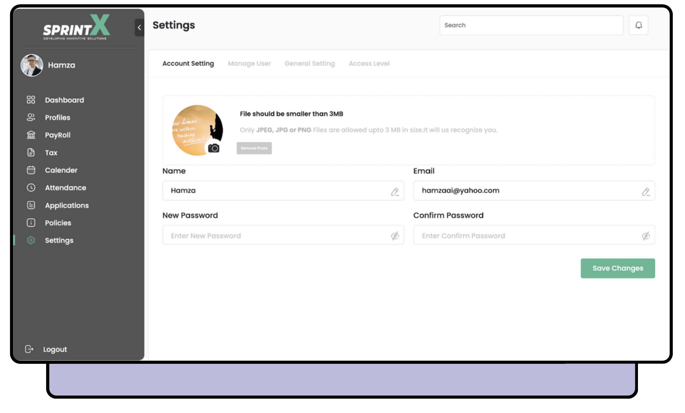Image resolution: width=685 pixels, height=413 pixels.
Task: Open the Access Level tab
Action: [369, 63]
